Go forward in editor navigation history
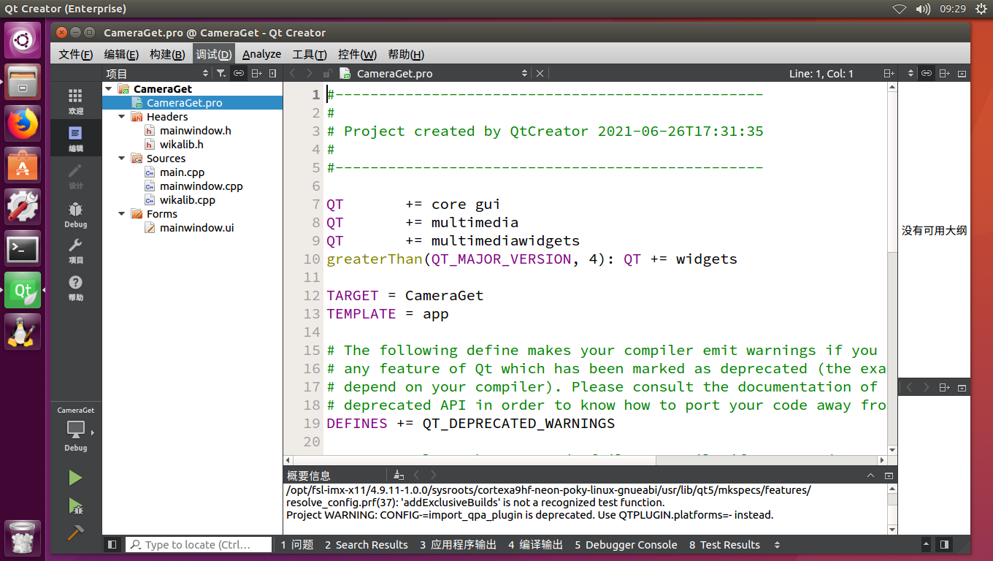Screen dimensions: 993x561 point(310,73)
